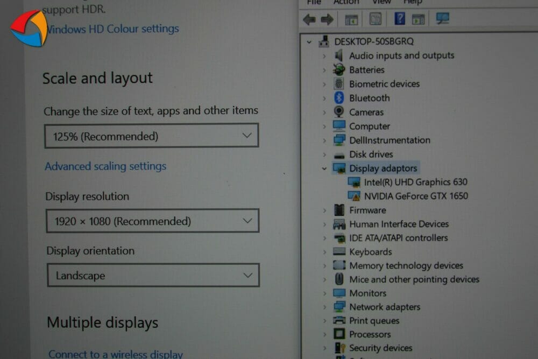Click the Bluetooth logo icon
538x359 pixels.
pyautogui.click(x=339, y=98)
